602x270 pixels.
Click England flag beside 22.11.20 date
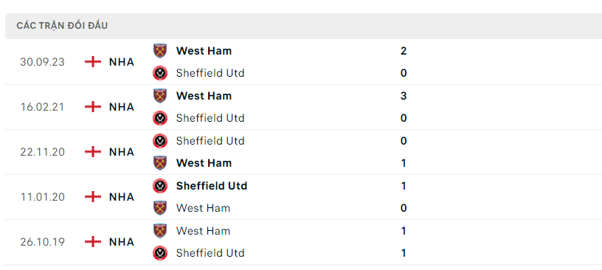[x=93, y=152]
